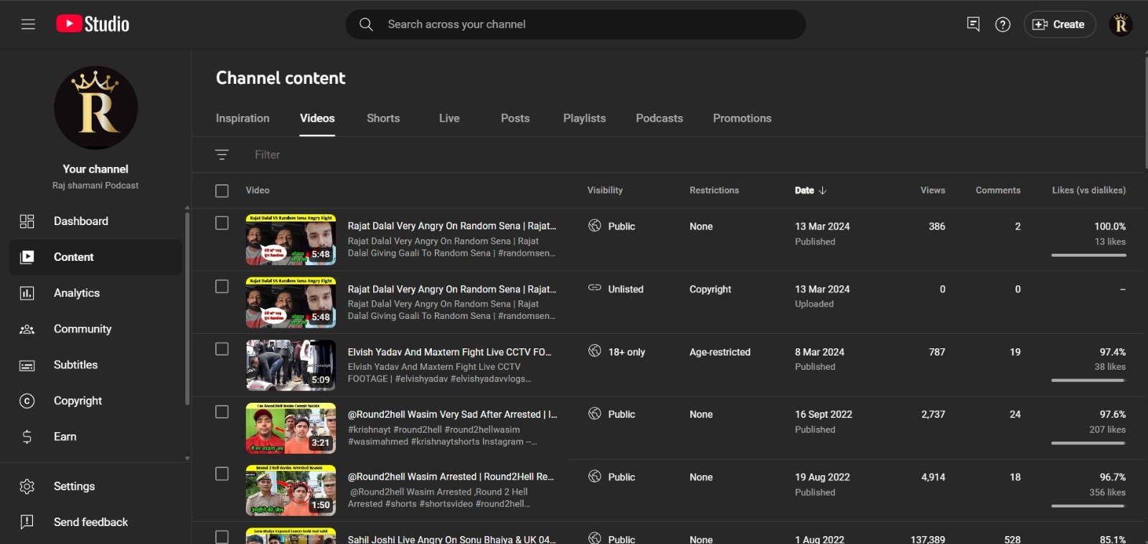Click the Dashboard sidebar icon
This screenshot has height=544, width=1148.
click(x=27, y=221)
